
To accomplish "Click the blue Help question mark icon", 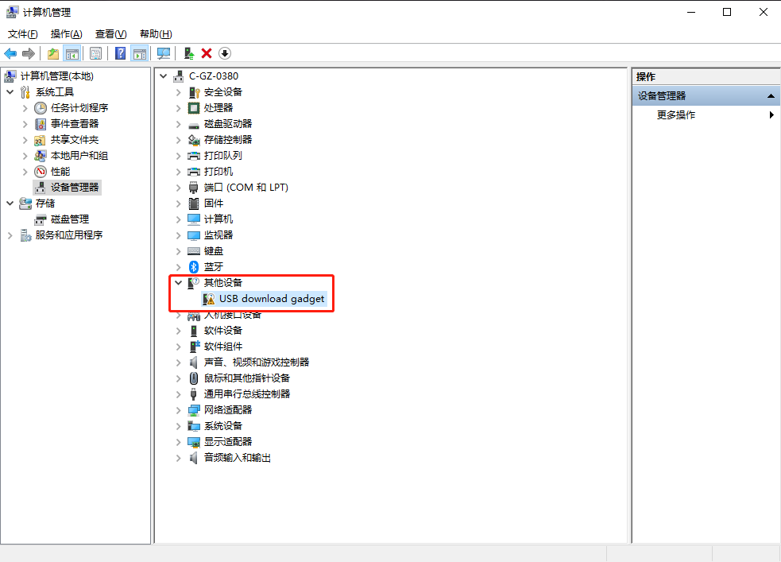I will pyautogui.click(x=120, y=53).
